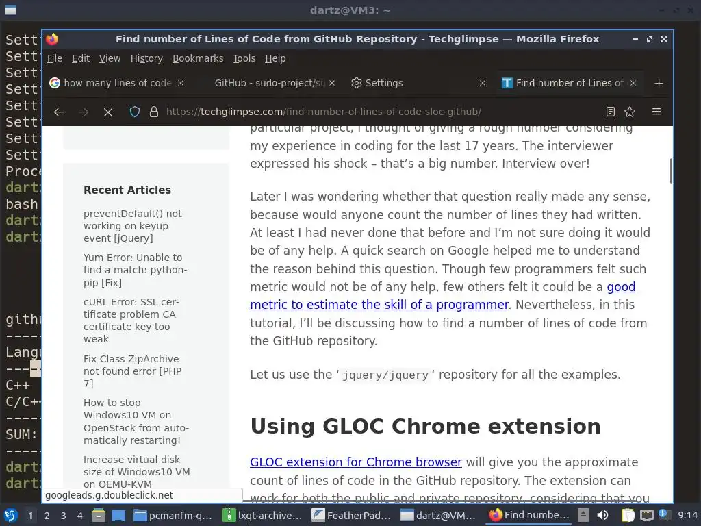
Task: Open the File menu
Action: [x=55, y=59]
